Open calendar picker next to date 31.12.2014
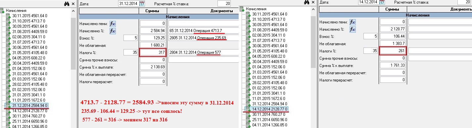The image size is (472, 128). pyautogui.click(x=142, y=4)
